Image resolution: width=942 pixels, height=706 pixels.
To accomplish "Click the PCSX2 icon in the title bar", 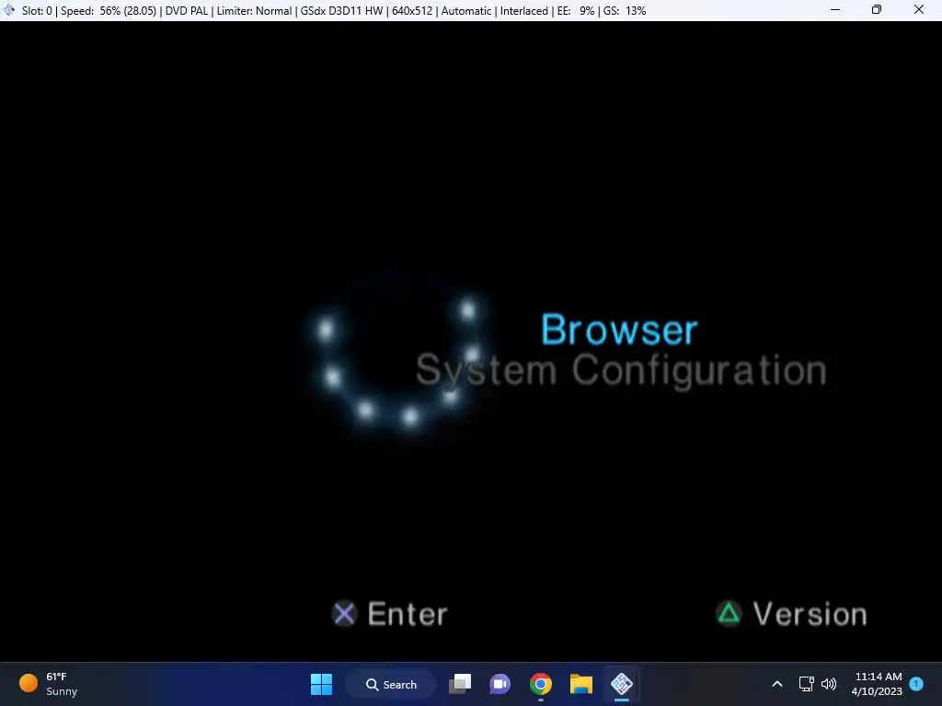I will coord(9,10).
